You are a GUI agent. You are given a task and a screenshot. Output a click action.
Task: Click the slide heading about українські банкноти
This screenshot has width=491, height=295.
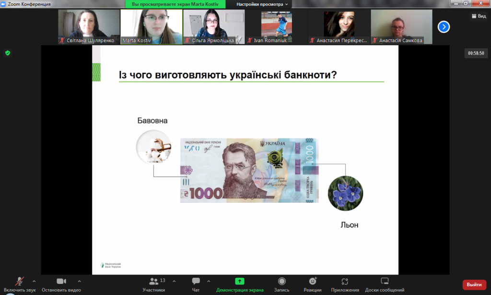(228, 75)
